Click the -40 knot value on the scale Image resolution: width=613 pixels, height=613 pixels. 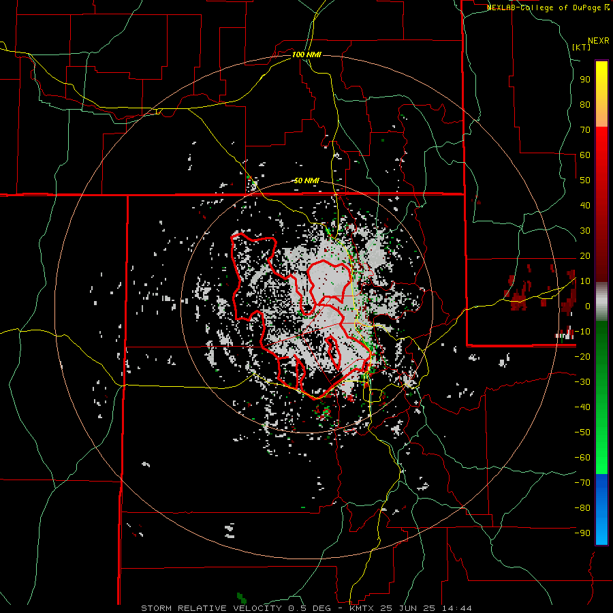(582, 407)
